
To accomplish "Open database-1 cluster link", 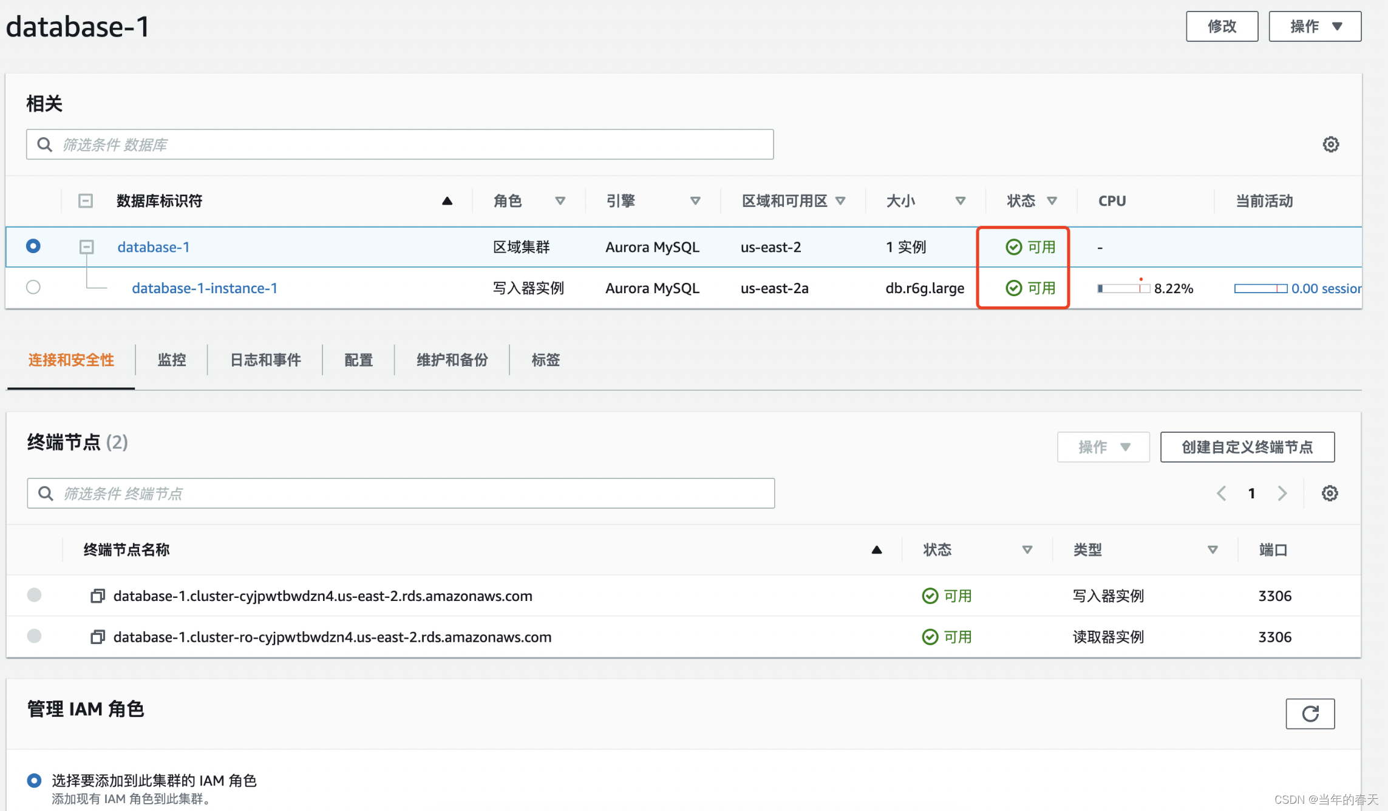I will coord(154,247).
